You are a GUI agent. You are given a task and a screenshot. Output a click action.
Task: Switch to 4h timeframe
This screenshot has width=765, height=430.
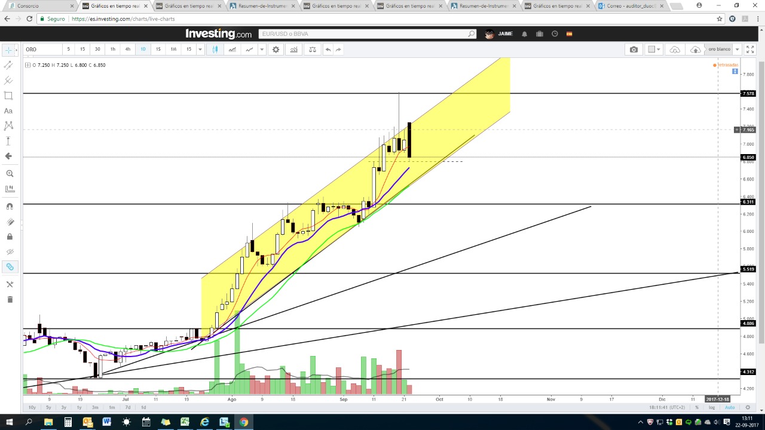127,50
